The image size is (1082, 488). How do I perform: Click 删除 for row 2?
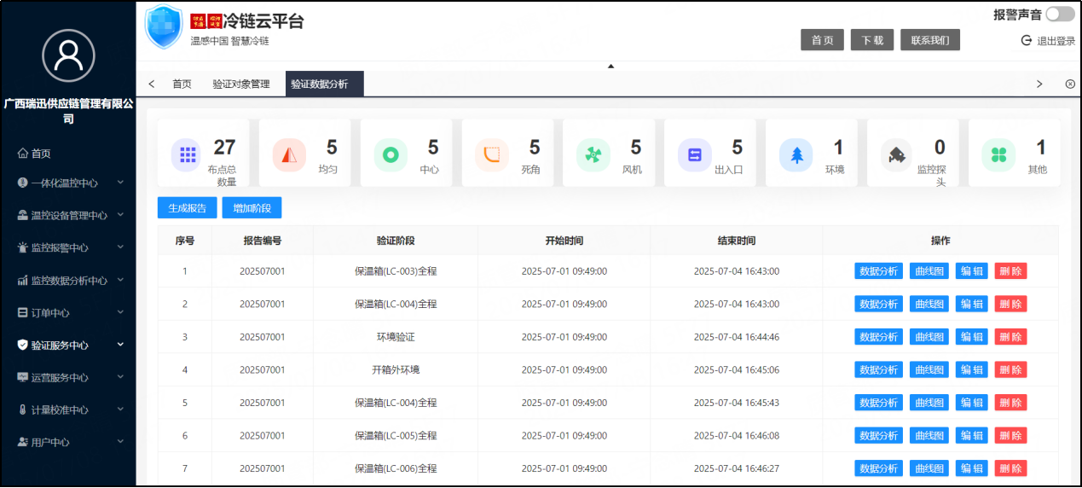click(1010, 304)
